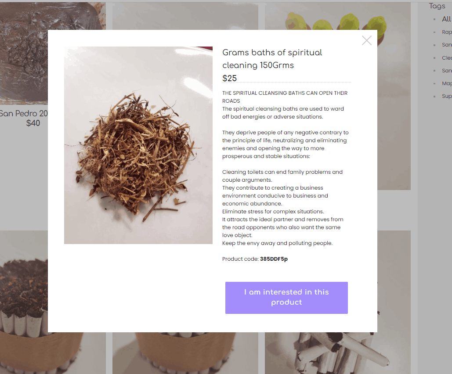
Task: Click "I am interested in this product" button
Action: click(x=286, y=298)
